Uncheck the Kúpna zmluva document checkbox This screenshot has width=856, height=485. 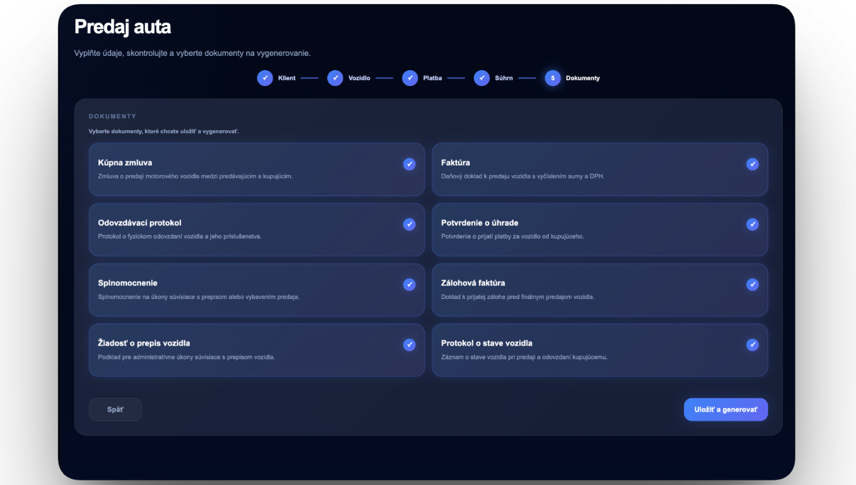pos(409,164)
